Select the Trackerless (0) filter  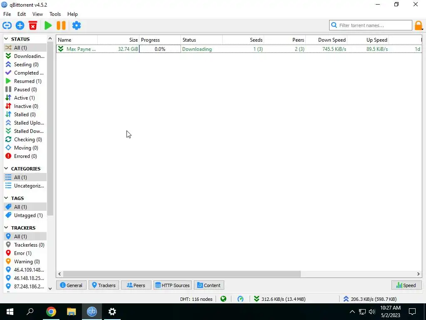25,245
